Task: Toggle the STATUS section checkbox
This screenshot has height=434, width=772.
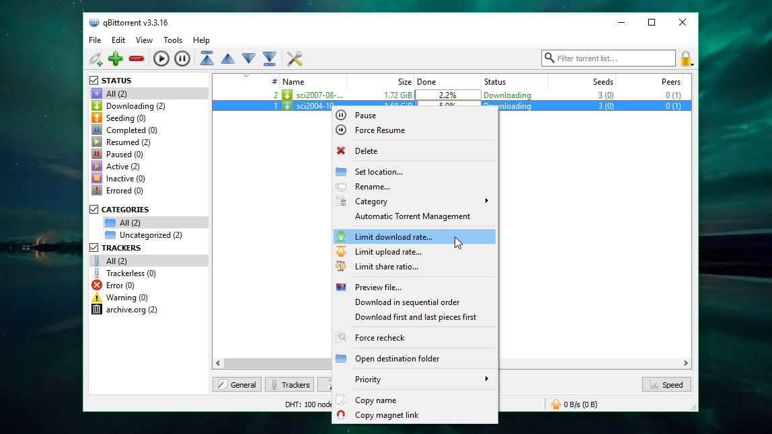Action: point(93,80)
